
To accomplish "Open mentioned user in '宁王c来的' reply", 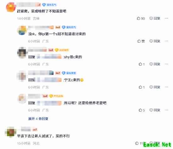I will 49,80.
